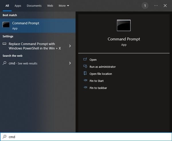Click the magnifier icon beside cmd web result

coord(5,63)
